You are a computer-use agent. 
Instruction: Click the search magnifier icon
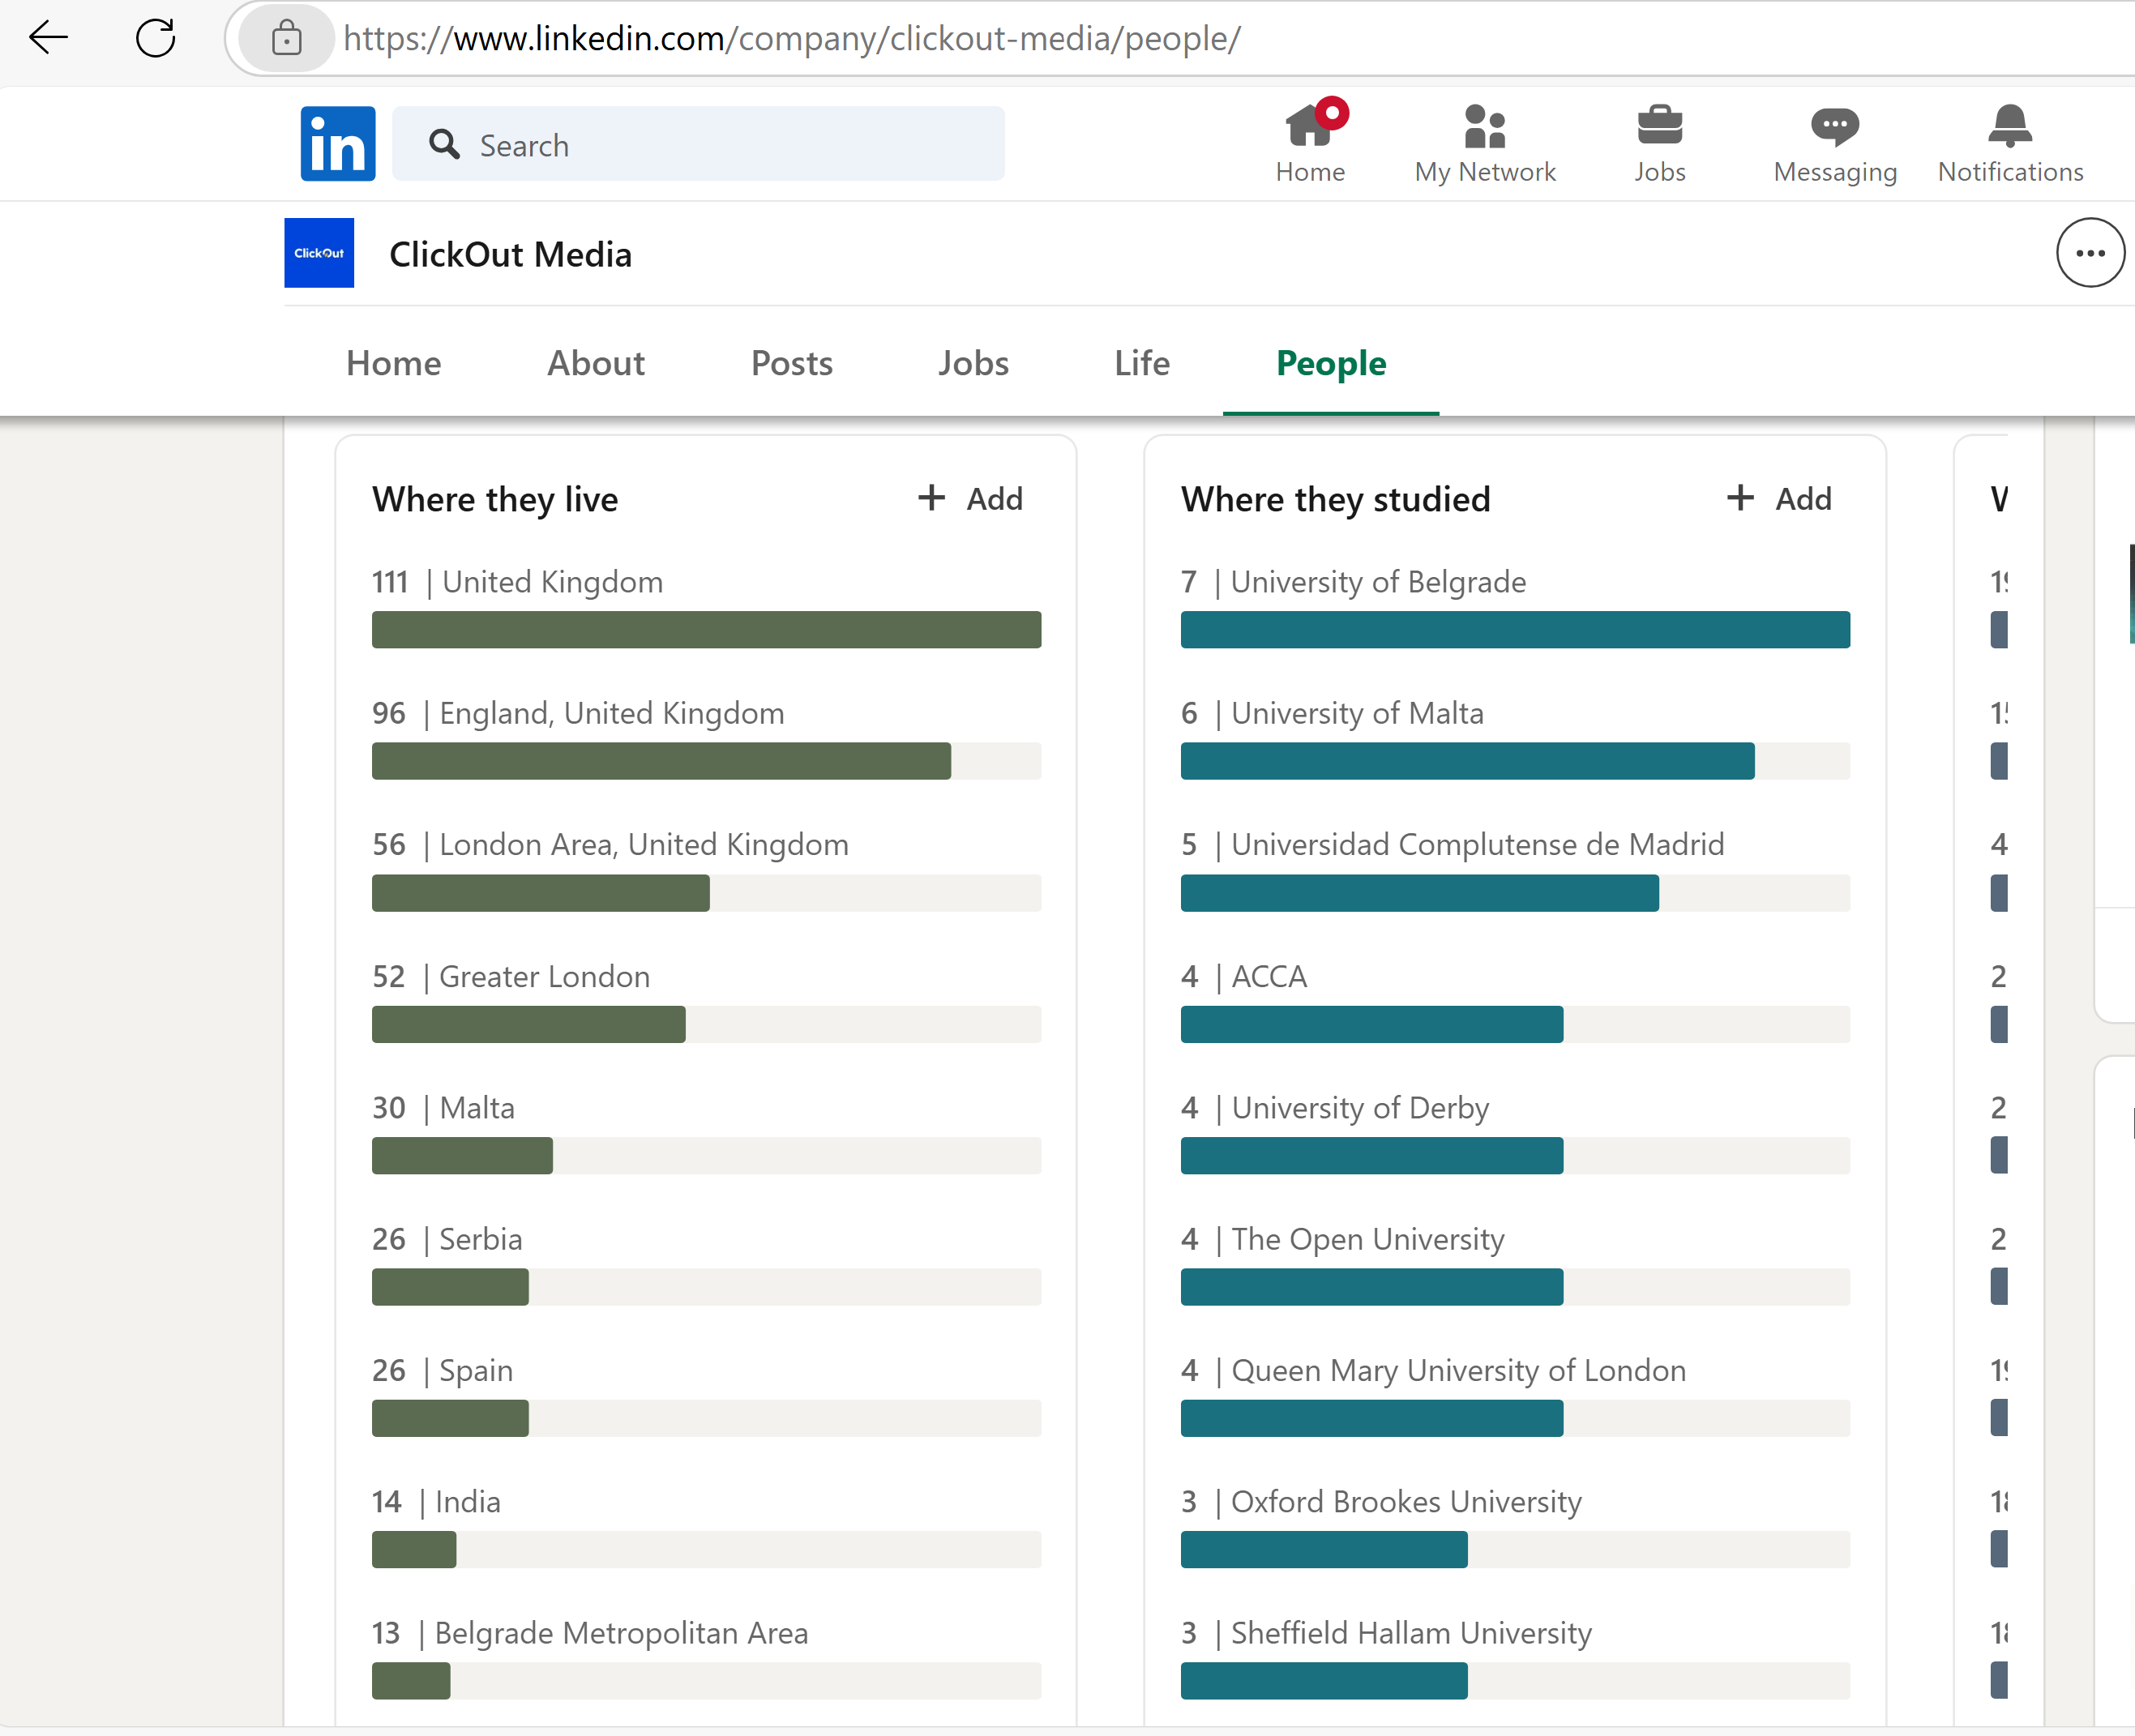pyautogui.click(x=444, y=145)
